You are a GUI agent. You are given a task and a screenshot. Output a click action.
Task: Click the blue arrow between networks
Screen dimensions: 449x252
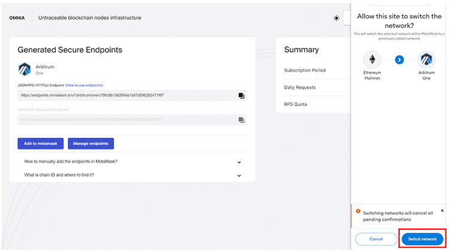[399, 60]
